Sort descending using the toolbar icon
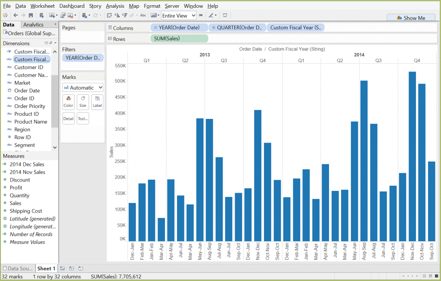The width and height of the screenshot is (441, 281). coord(125,16)
